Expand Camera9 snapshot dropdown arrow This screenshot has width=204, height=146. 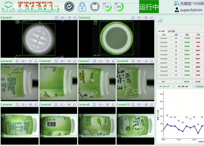coord(142,61)
